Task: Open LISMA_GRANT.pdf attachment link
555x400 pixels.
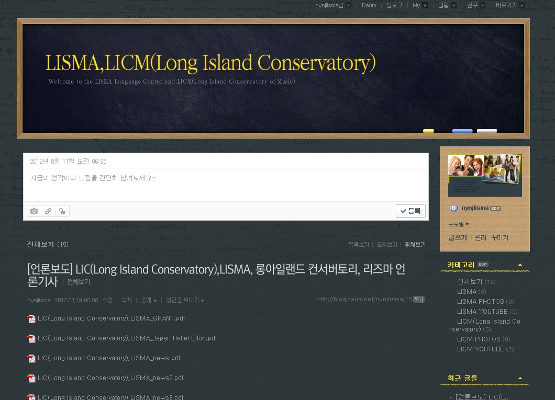Action: [x=111, y=318]
